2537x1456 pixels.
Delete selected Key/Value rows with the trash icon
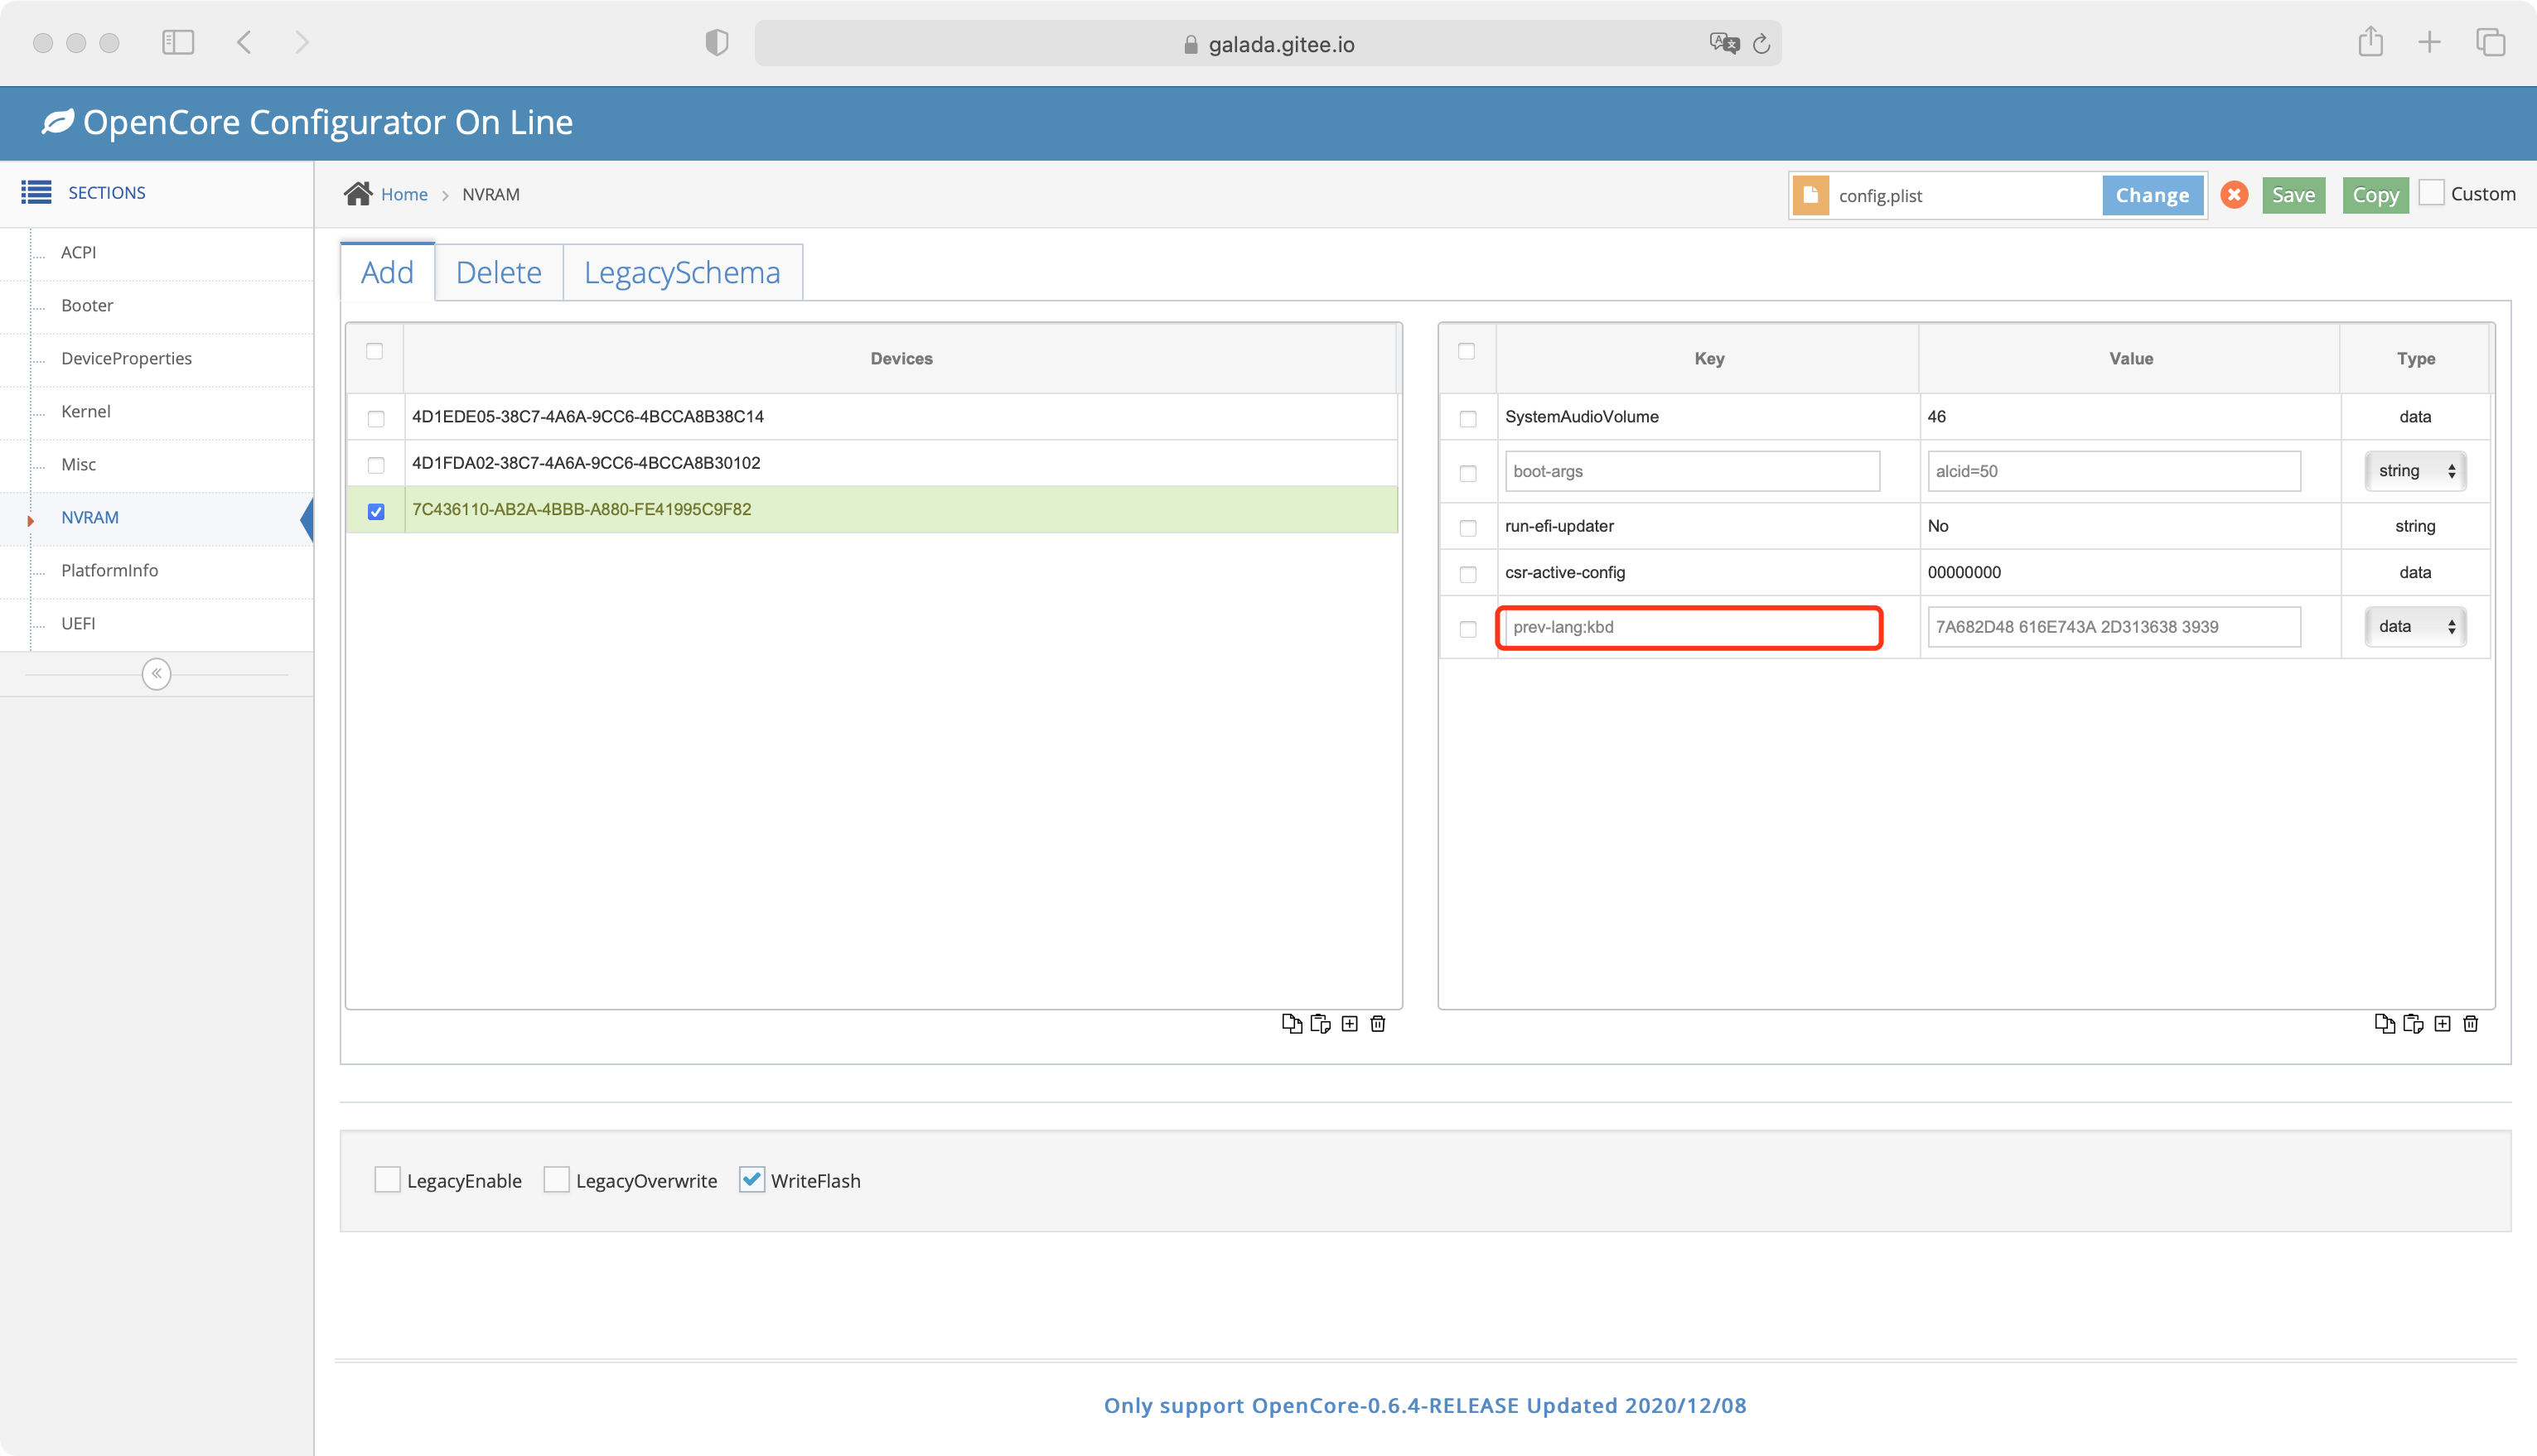pos(2471,1023)
